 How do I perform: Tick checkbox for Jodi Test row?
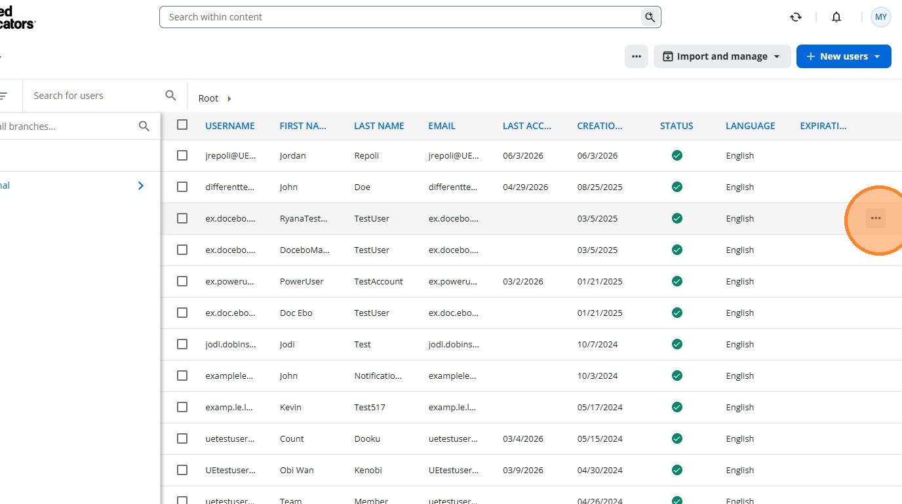(182, 344)
